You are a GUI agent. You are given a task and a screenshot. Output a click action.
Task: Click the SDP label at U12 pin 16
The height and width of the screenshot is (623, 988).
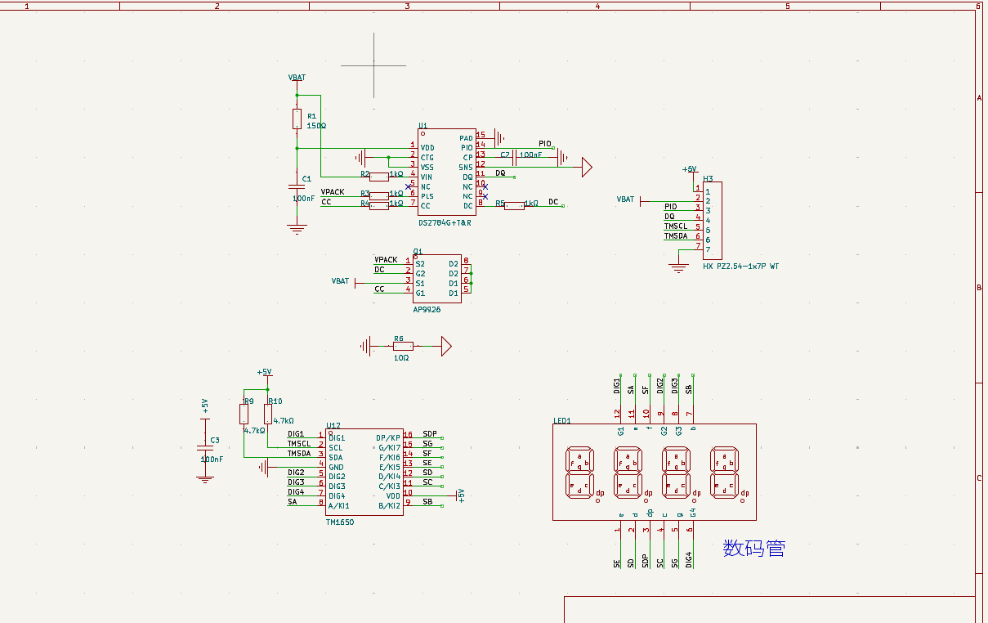(x=430, y=433)
